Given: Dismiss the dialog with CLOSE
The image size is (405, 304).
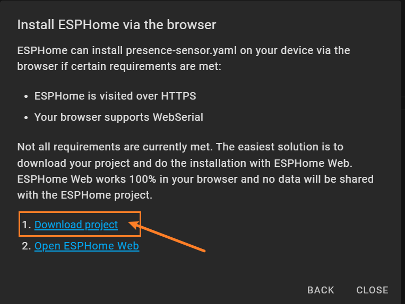Looking at the screenshot, I should click(372, 290).
